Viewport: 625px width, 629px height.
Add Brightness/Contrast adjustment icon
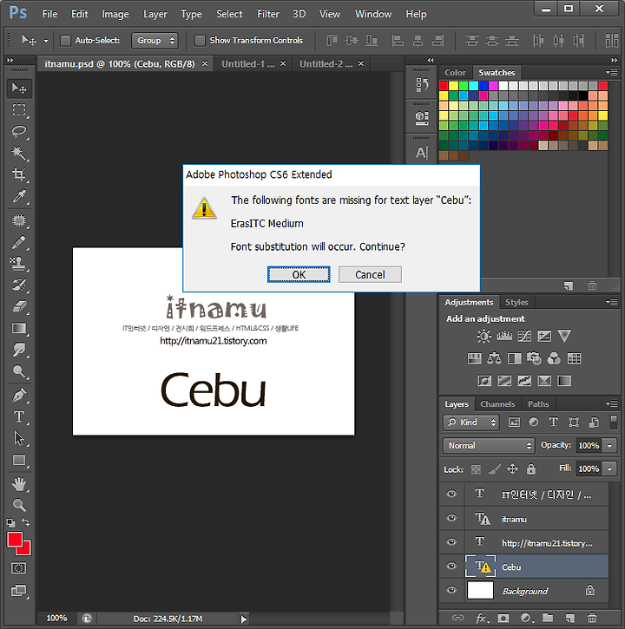[484, 336]
